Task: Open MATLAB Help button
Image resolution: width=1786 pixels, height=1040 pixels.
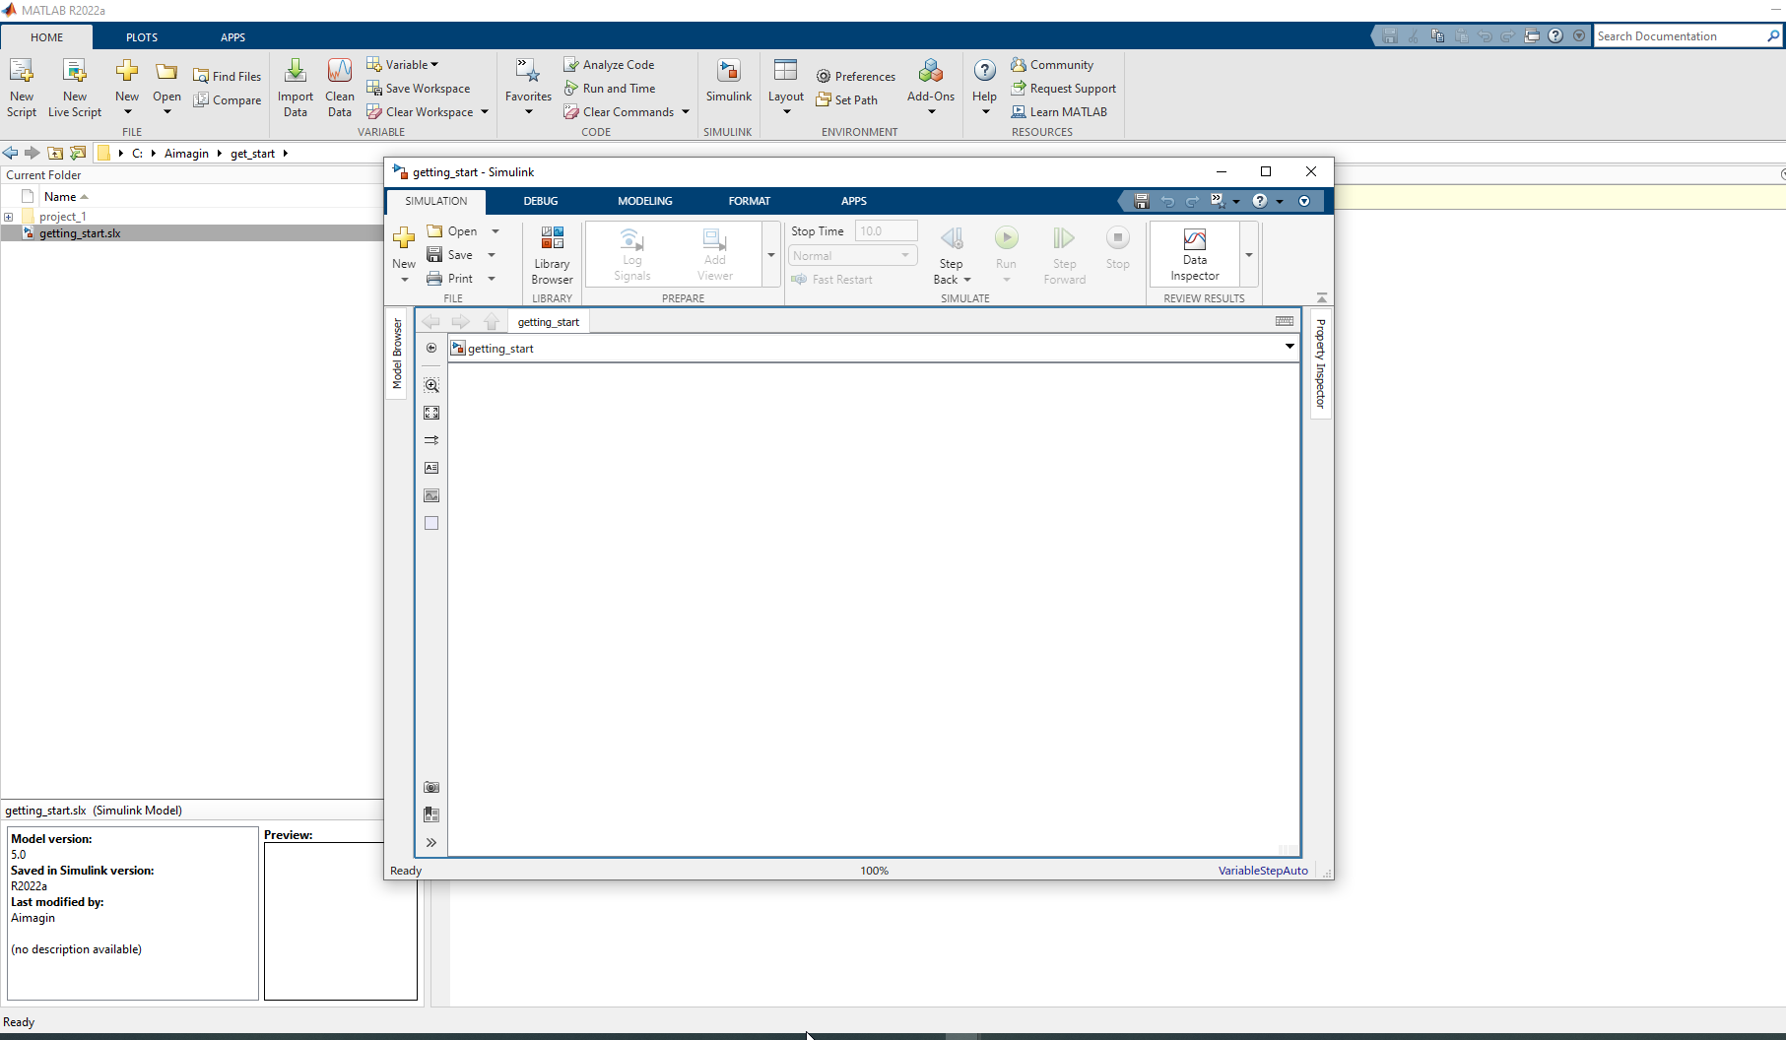Action: [984, 87]
